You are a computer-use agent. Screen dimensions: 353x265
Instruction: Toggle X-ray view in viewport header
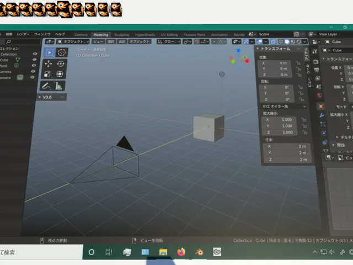pyautogui.click(x=274, y=42)
